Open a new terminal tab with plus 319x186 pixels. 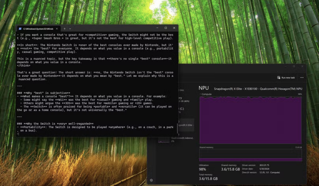point(65,29)
